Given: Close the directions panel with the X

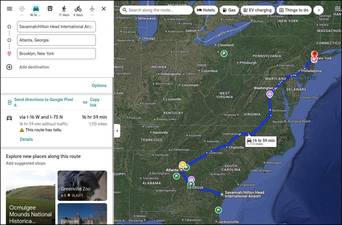Looking at the screenshot, I should (104, 9).
